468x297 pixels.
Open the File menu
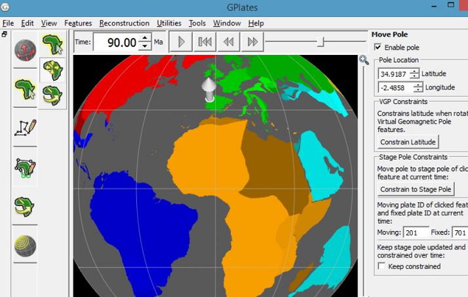tap(8, 24)
